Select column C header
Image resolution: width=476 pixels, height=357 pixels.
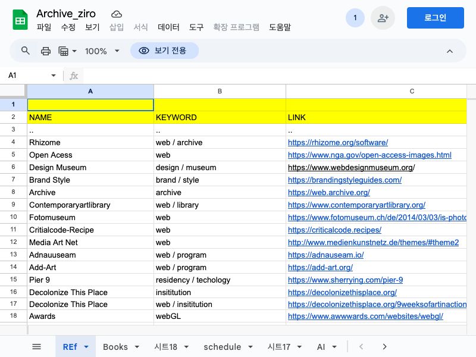pos(376,91)
